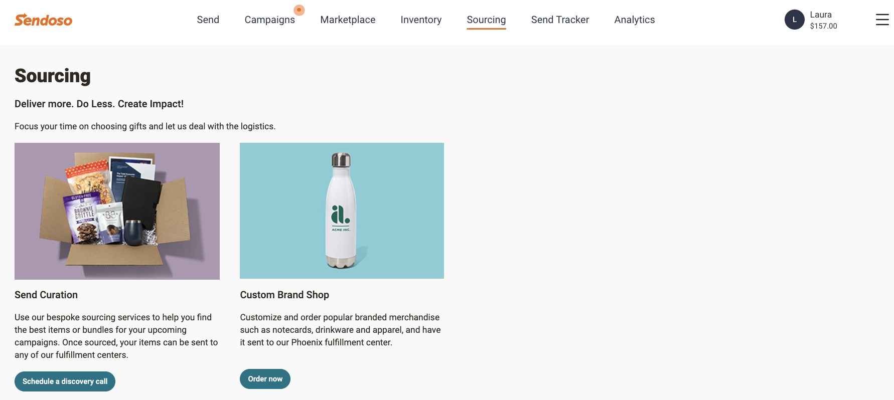The height and width of the screenshot is (400, 894).
Task: Open the Custom Brand Shop link
Action: 284,295
